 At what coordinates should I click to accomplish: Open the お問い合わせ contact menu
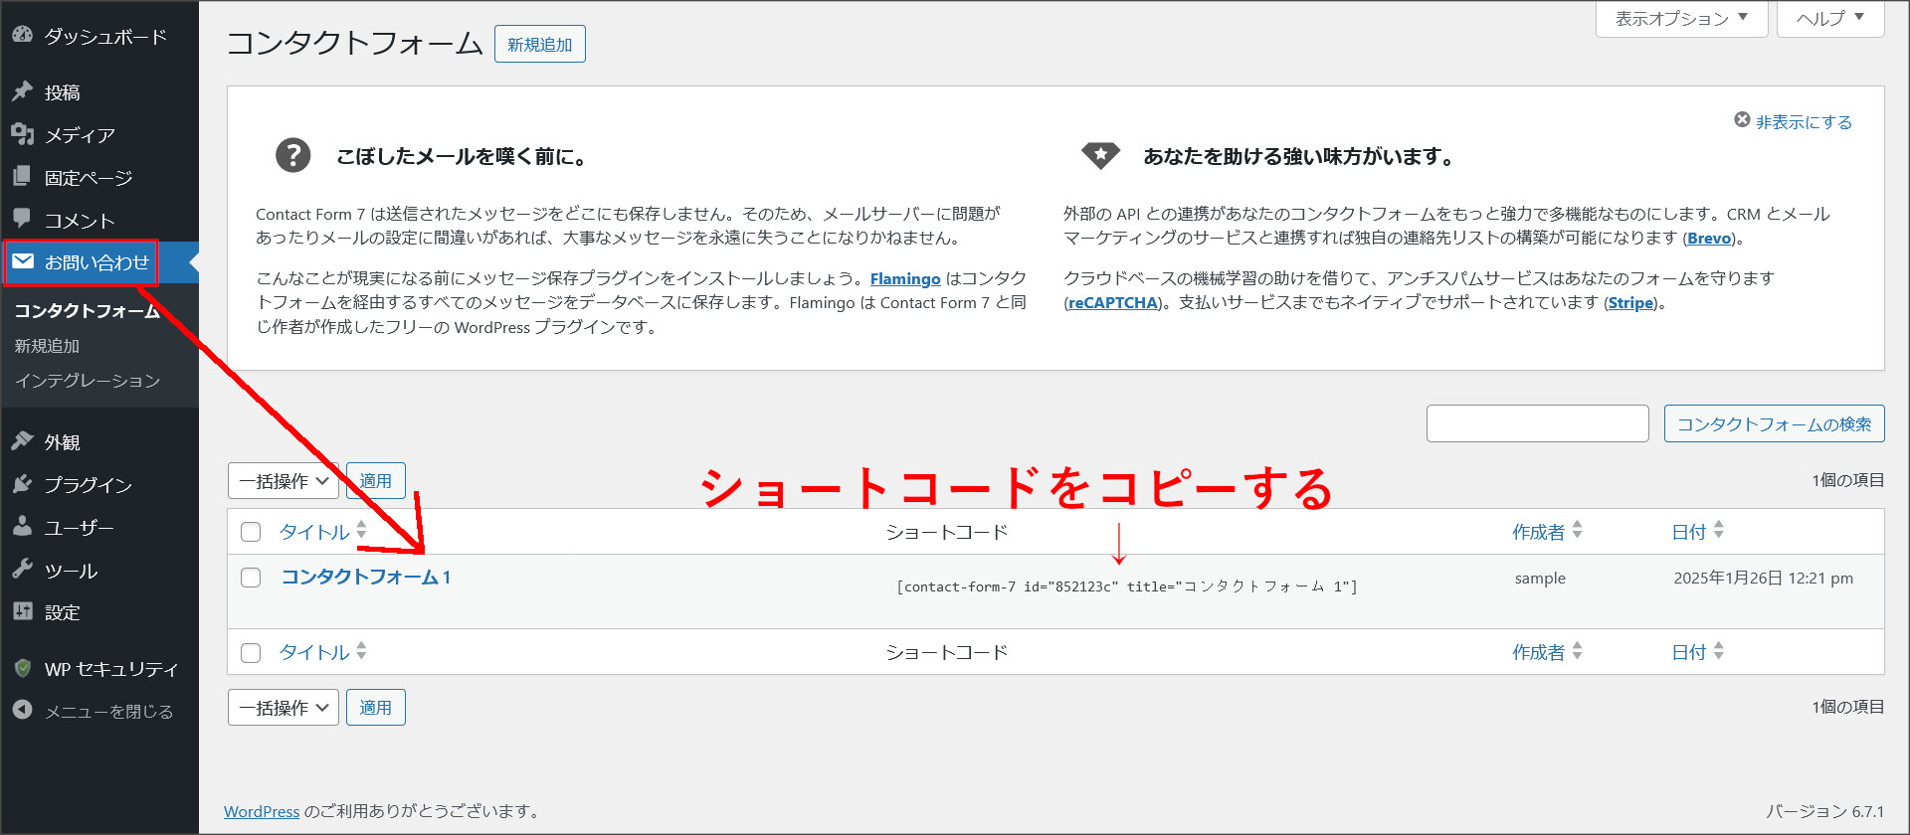coord(99,262)
